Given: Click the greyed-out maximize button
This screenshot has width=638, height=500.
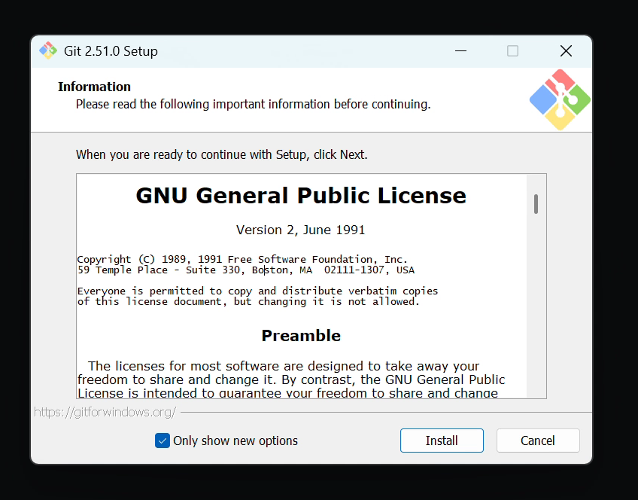Looking at the screenshot, I should (x=512, y=51).
